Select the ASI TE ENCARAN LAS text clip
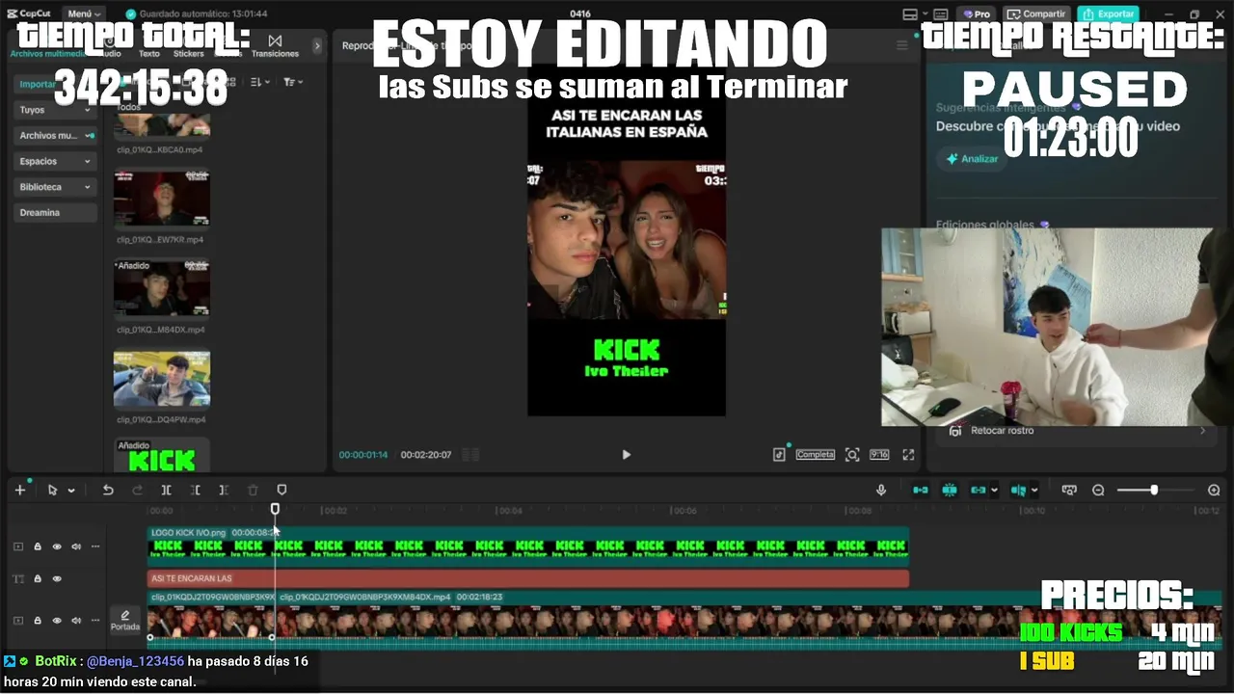Viewport: 1234px width, 694px height. click(528, 578)
